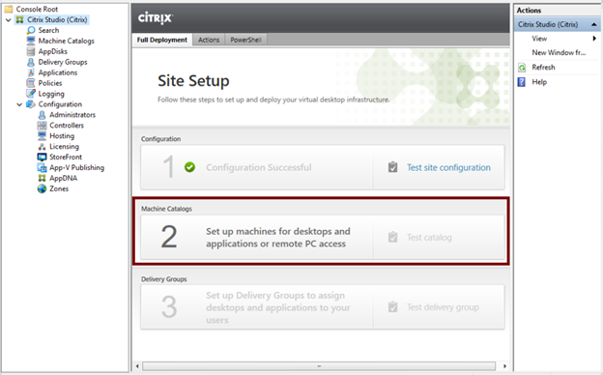603x375 pixels.
Task: Select Delivery Groups in the tree
Action: pos(63,62)
